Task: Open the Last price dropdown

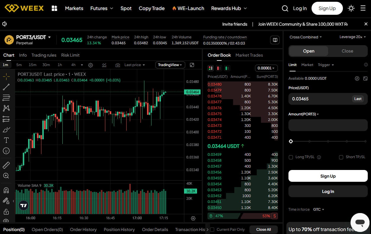Action: [135, 65]
